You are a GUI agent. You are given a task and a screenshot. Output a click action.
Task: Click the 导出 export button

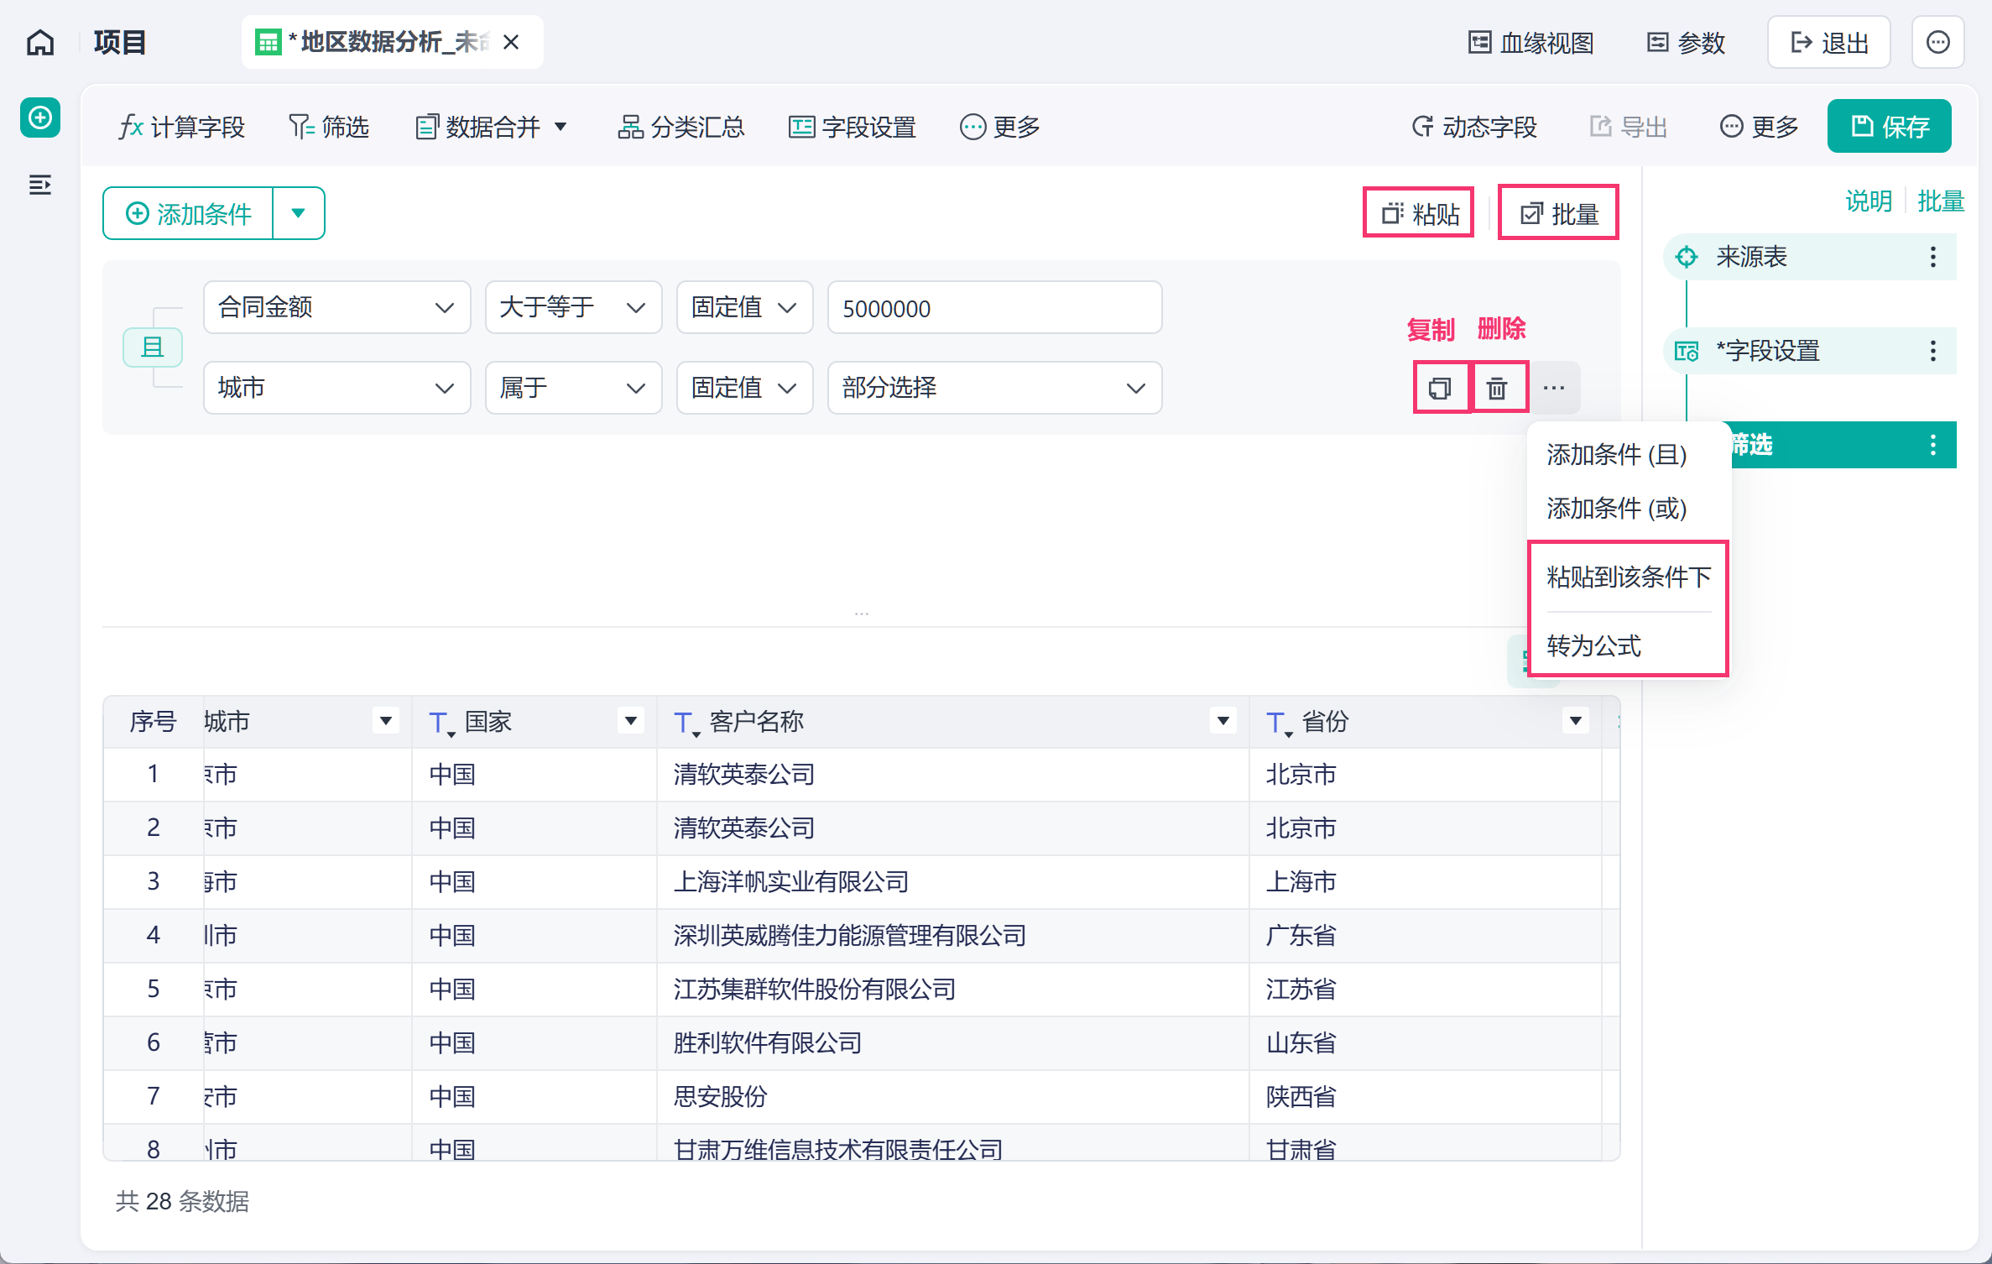tap(1629, 127)
